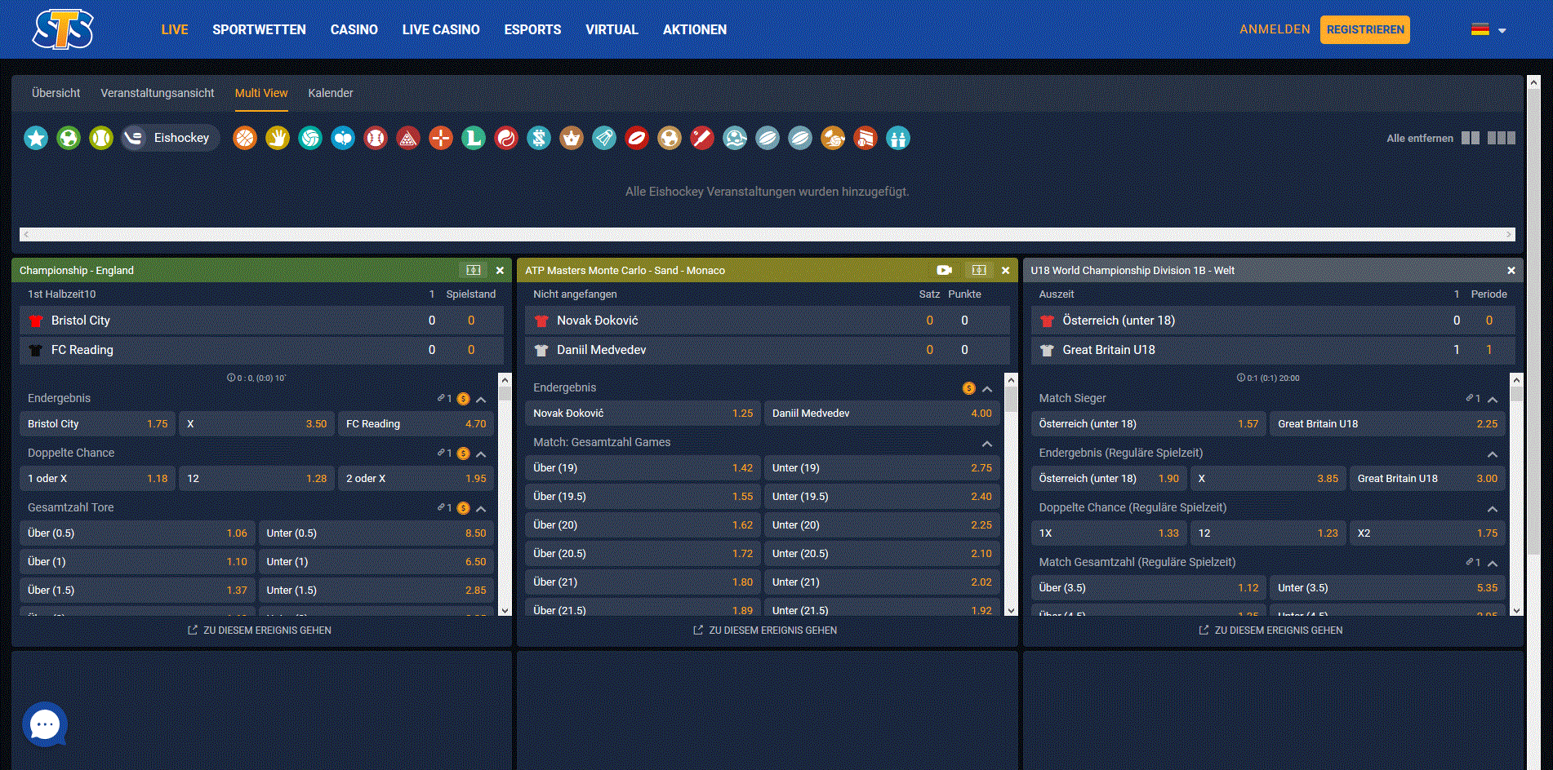Viewport: 1553px width, 770px height.
Task: Collapse Gesamtzahl Tore section
Action: 481,509
